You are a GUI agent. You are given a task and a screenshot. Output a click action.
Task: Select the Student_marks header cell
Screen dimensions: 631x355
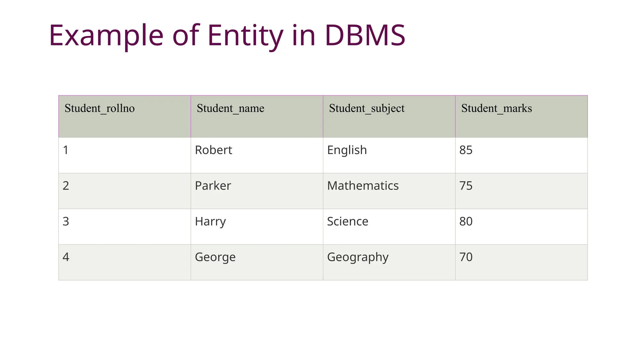click(521, 116)
